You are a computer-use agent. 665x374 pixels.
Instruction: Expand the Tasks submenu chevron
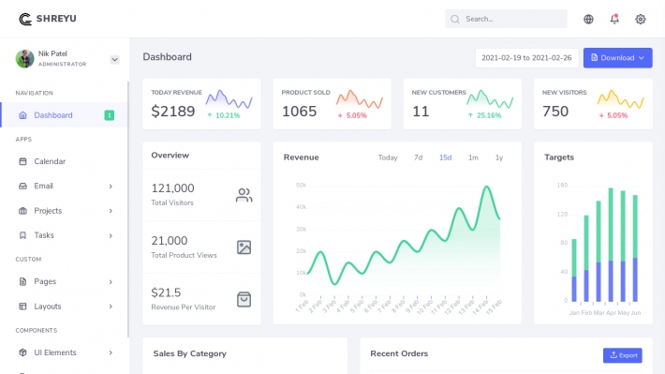click(111, 235)
